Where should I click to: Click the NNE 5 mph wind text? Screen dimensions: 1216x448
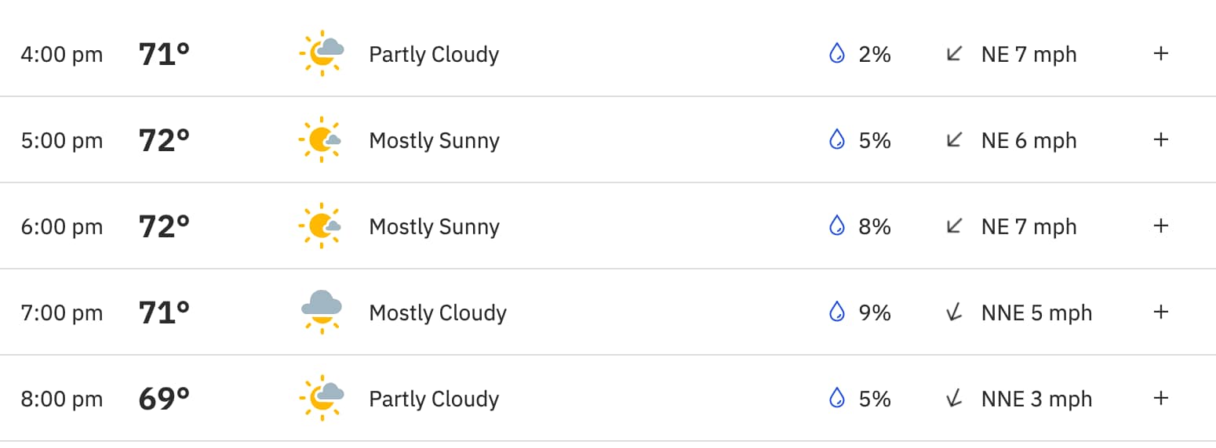1036,313
